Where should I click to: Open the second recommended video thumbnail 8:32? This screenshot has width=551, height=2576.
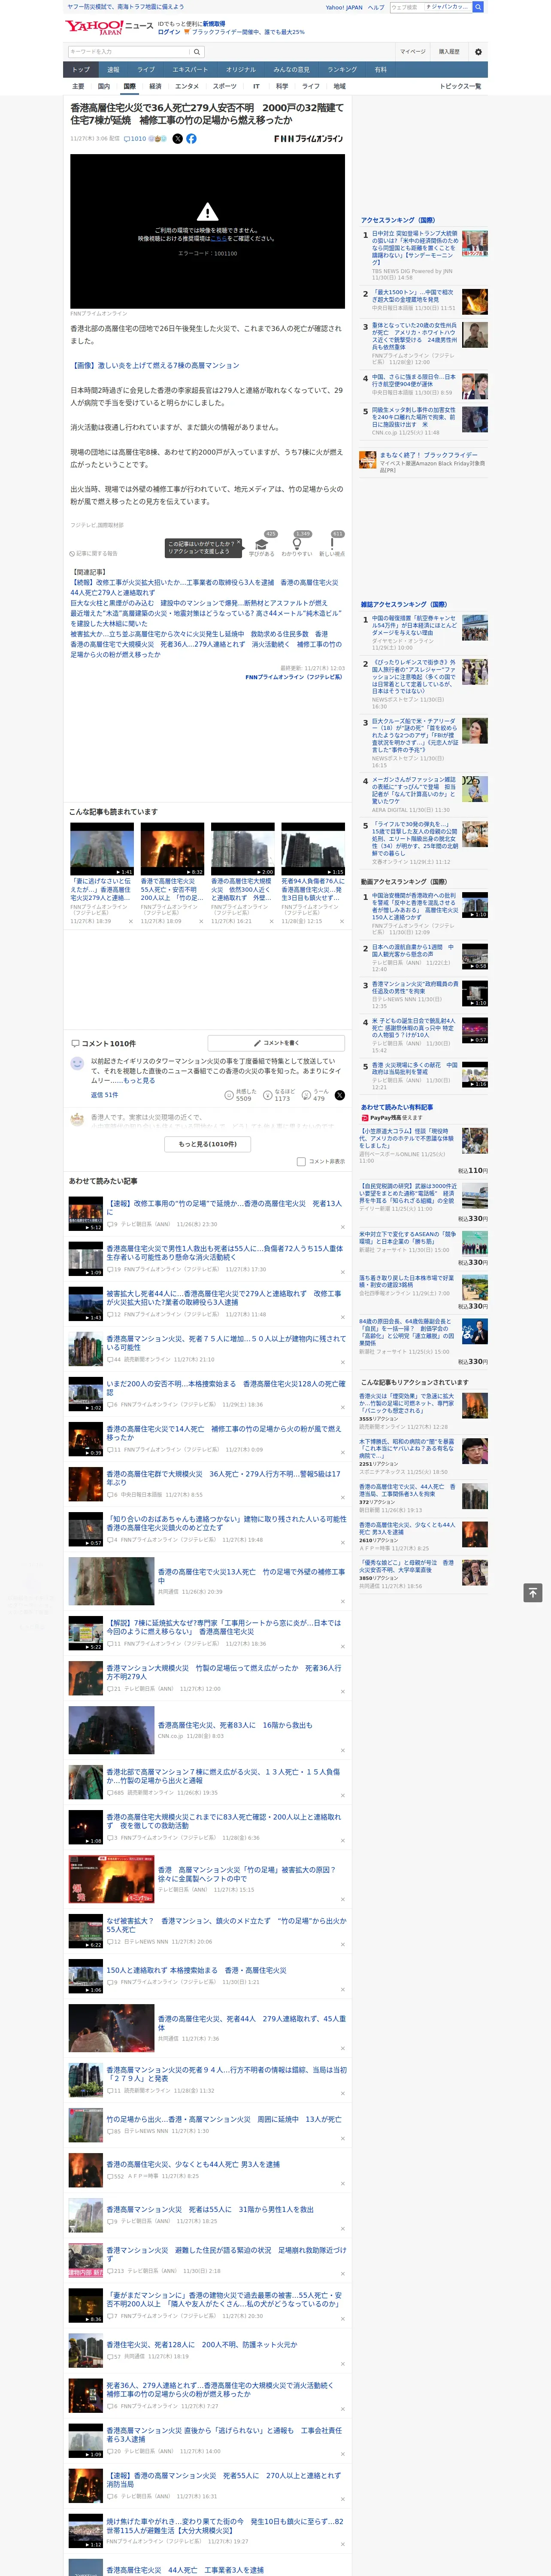click(x=172, y=849)
